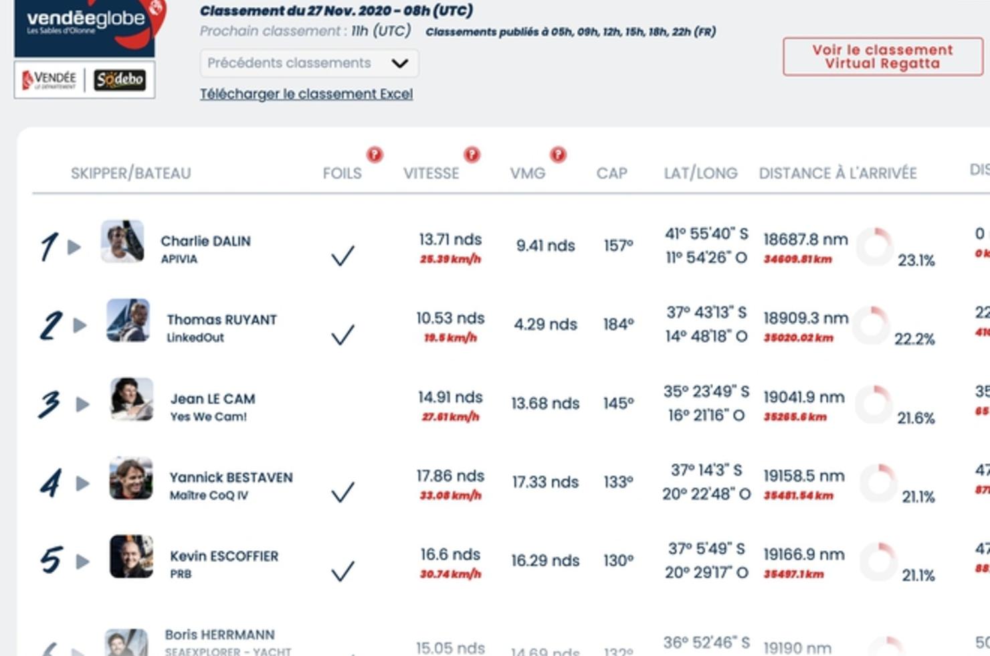Open the VMG help question mark

click(x=558, y=155)
